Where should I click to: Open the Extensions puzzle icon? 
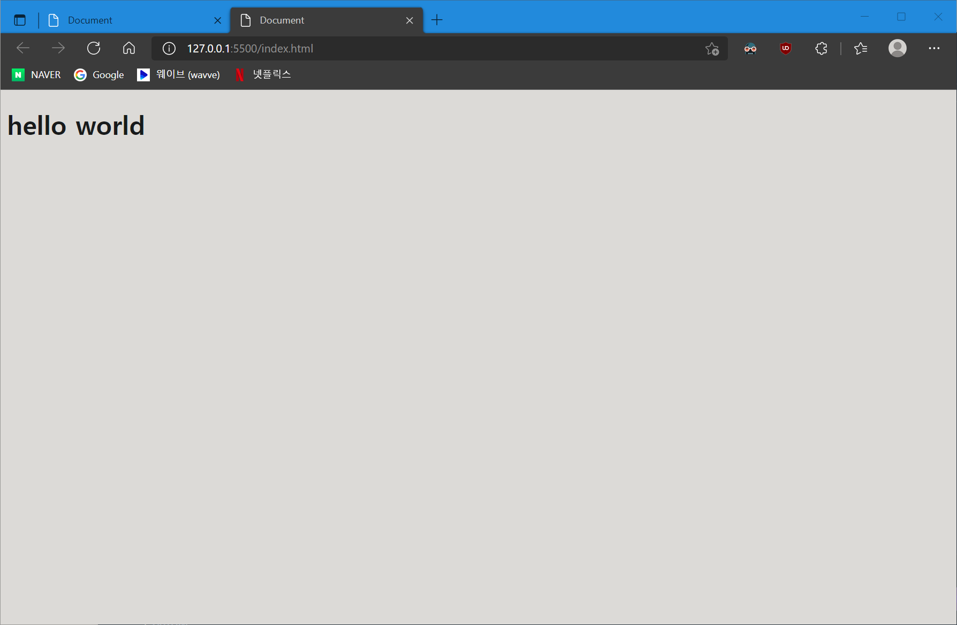coord(822,49)
